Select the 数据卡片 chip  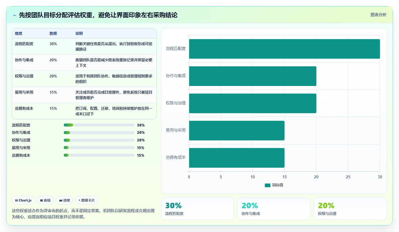pos(87,200)
